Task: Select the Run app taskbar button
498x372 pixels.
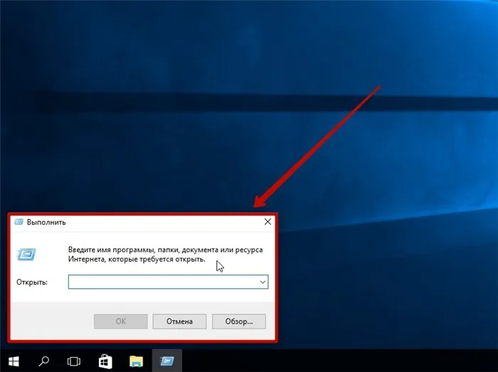Action: point(167,361)
